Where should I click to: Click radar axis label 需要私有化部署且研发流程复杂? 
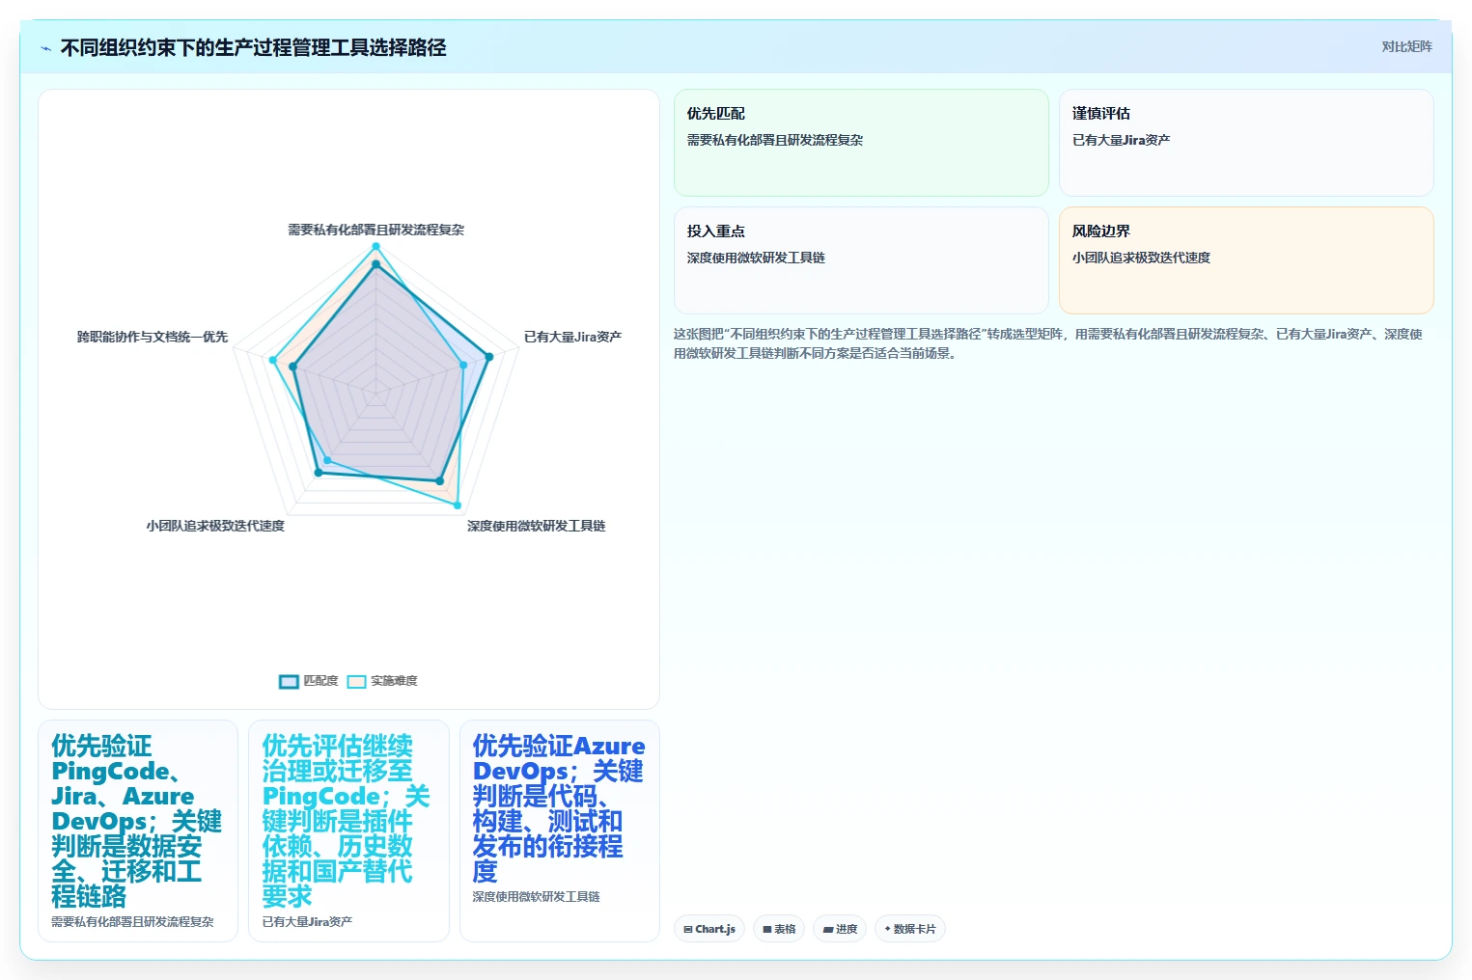(x=375, y=230)
